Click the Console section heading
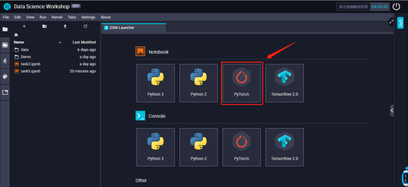 (x=157, y=116)
